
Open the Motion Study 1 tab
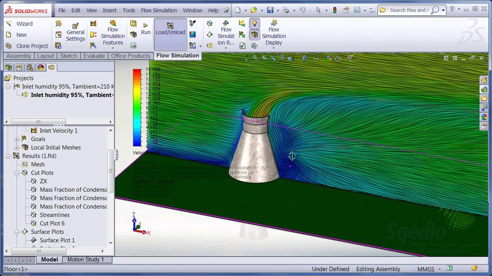tap(86, 260)
